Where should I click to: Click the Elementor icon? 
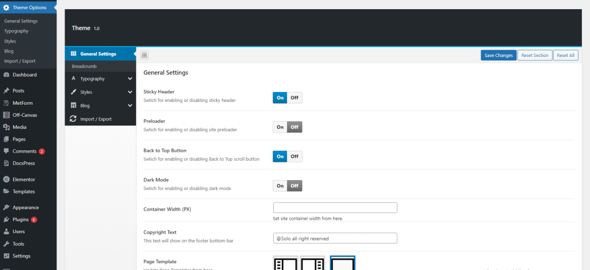click(x=6, y=179)
